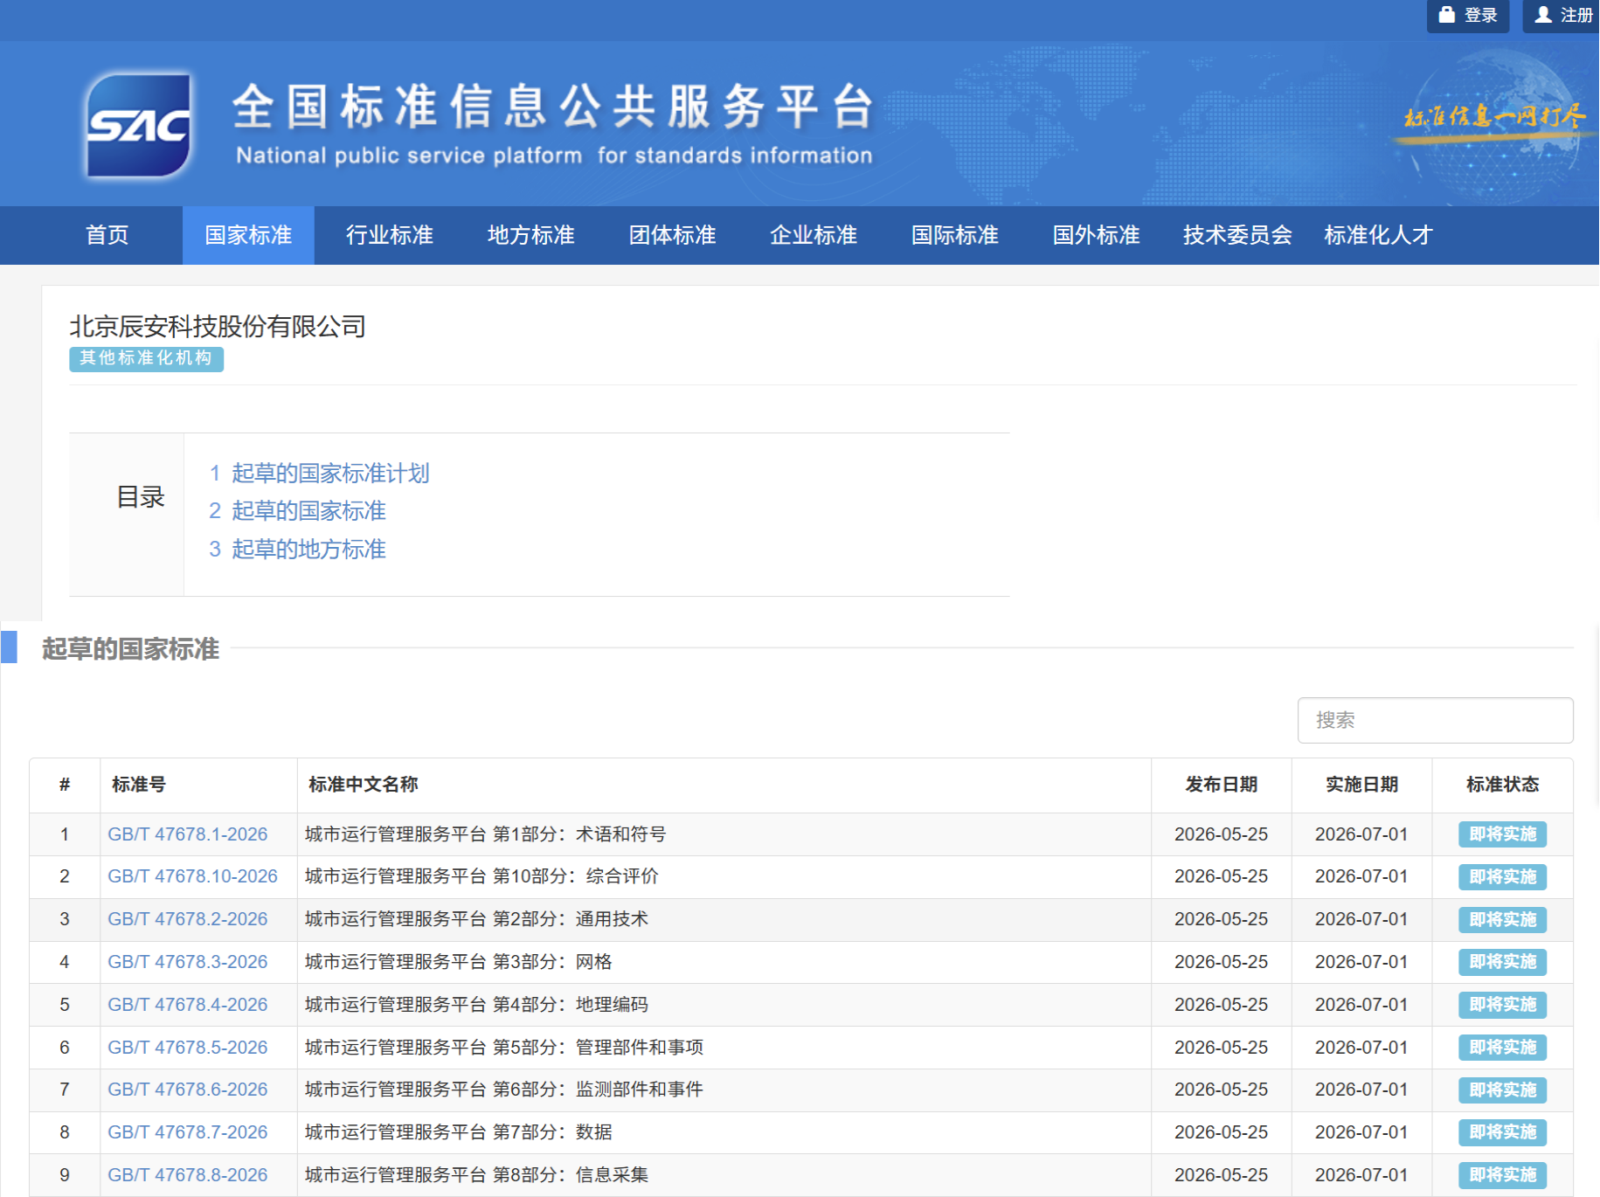This screenshot has height=1197, width=1600.
Task: Open standard GB/T 47678.8-2026
Action: pos(187,1175)
